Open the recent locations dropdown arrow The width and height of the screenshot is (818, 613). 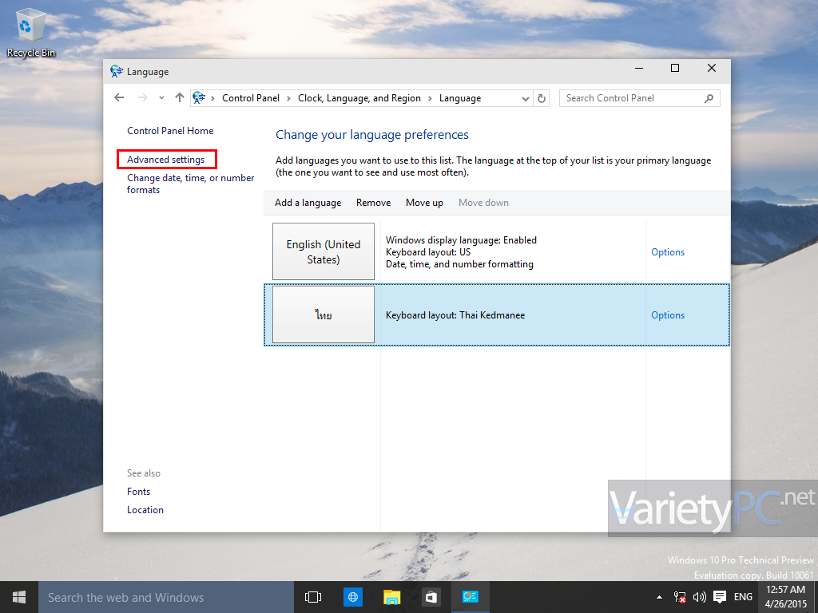(161, 98)
